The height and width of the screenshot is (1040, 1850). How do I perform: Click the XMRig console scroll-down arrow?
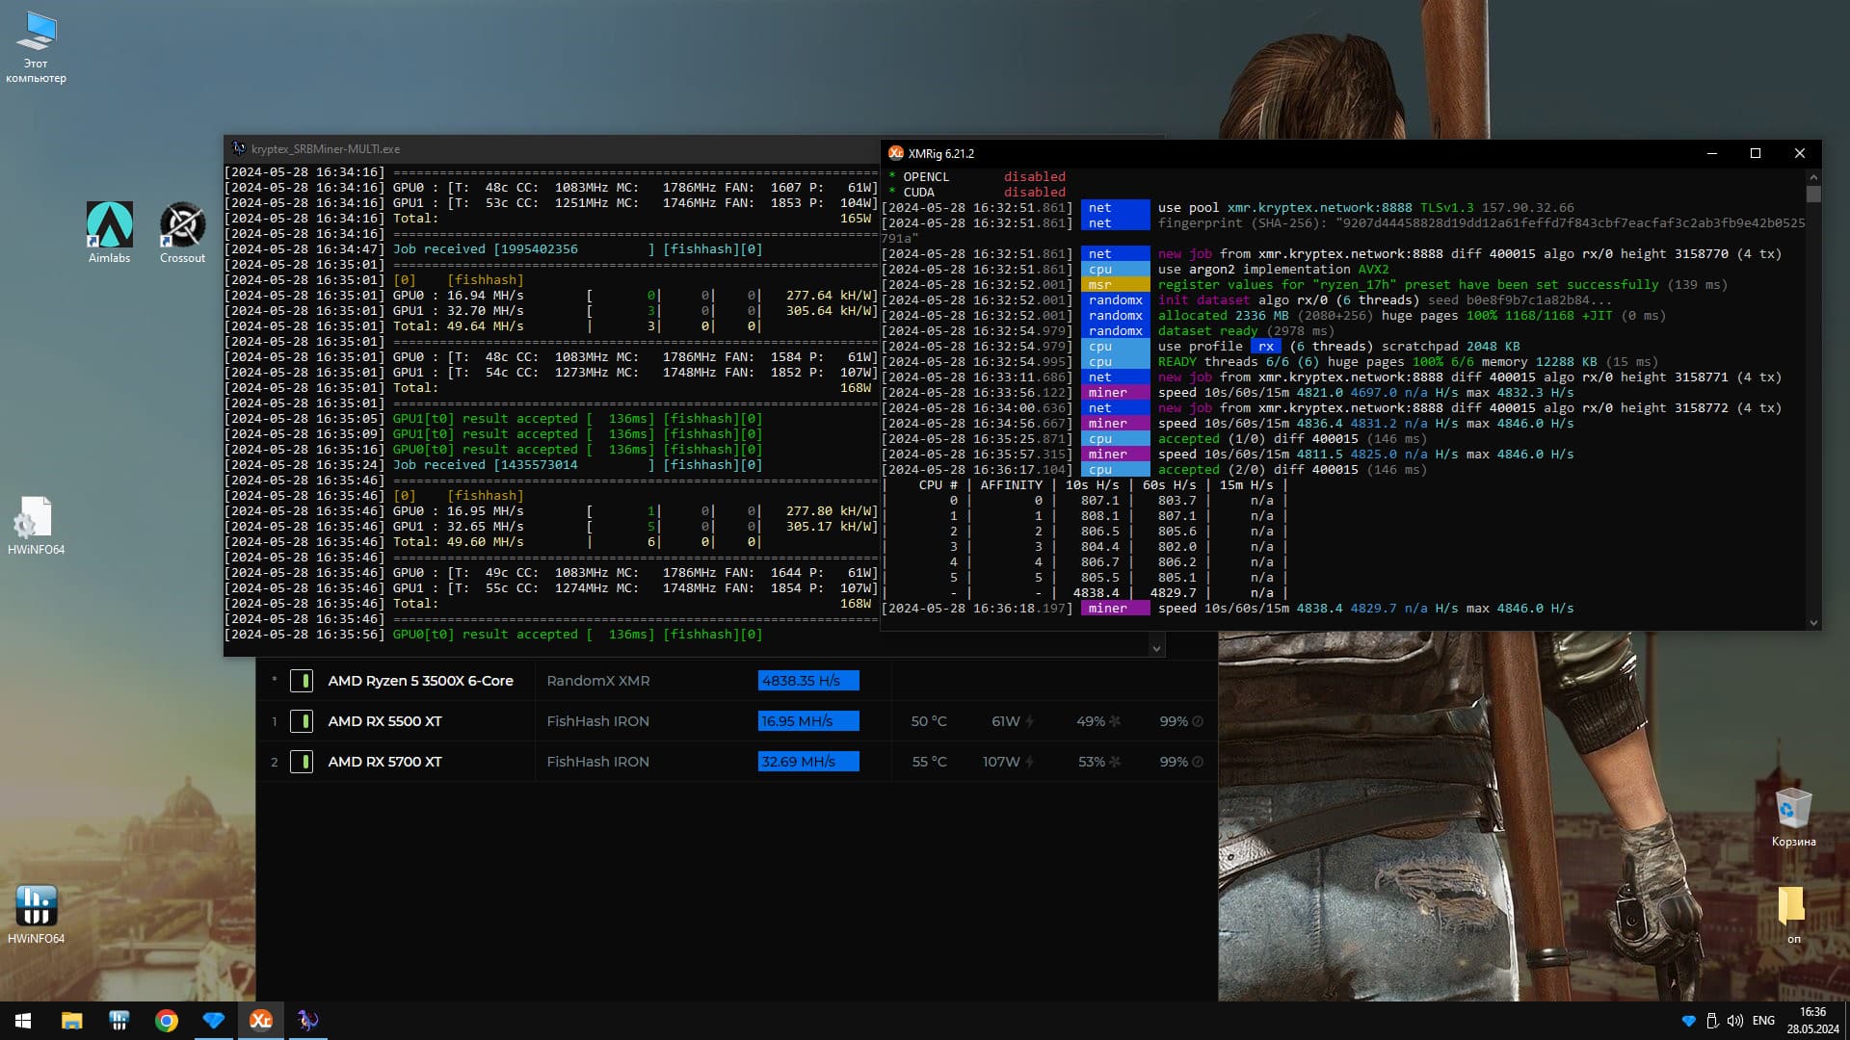[x=1813, y=622]
